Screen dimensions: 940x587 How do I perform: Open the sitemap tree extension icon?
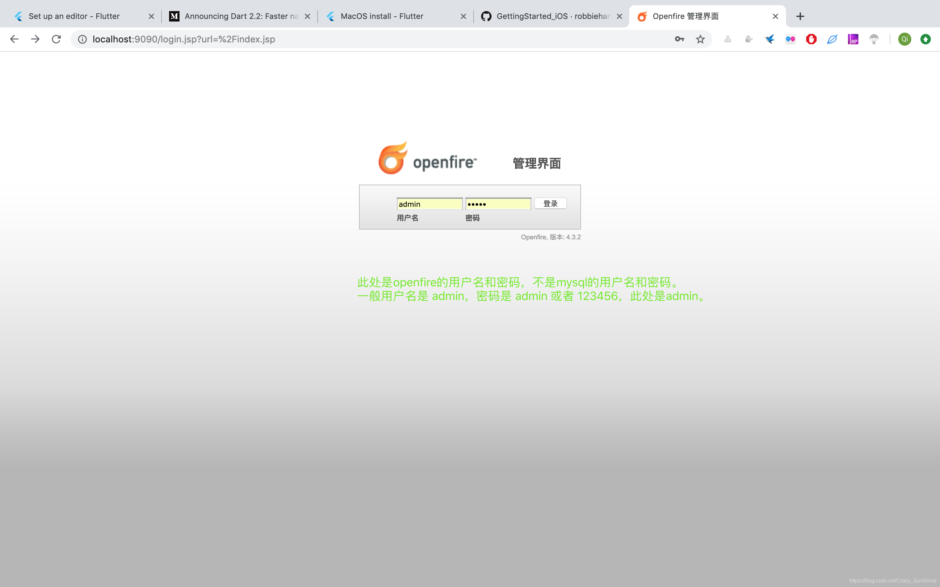click(728, 39)
